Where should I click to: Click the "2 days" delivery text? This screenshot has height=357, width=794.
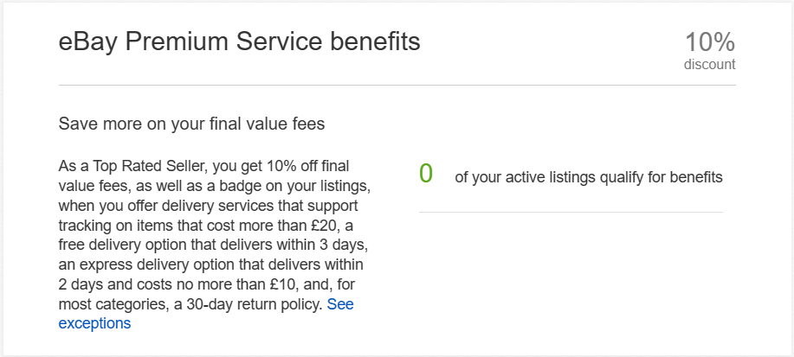click(78, 284)
